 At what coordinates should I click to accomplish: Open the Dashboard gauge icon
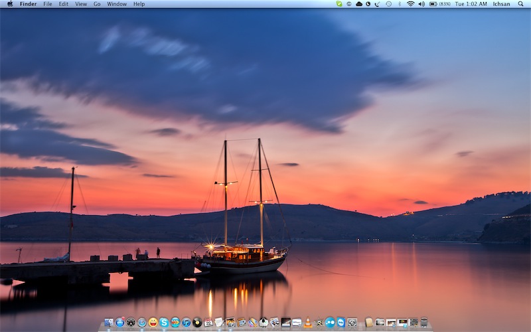pos(131,322)
